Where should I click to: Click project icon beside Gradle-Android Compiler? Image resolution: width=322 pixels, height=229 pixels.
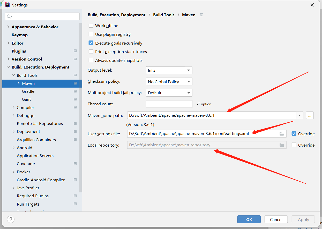click(75, 180)
